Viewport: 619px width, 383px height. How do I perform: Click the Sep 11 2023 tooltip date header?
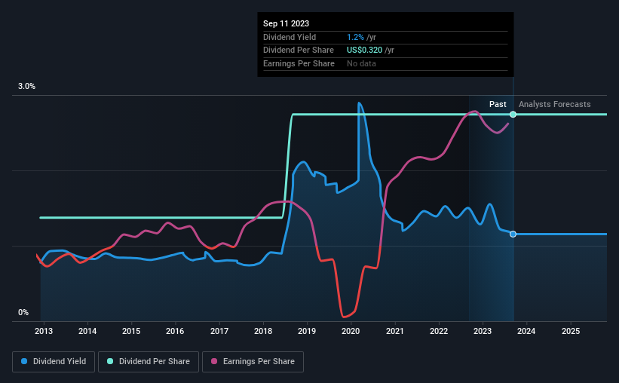287,23
